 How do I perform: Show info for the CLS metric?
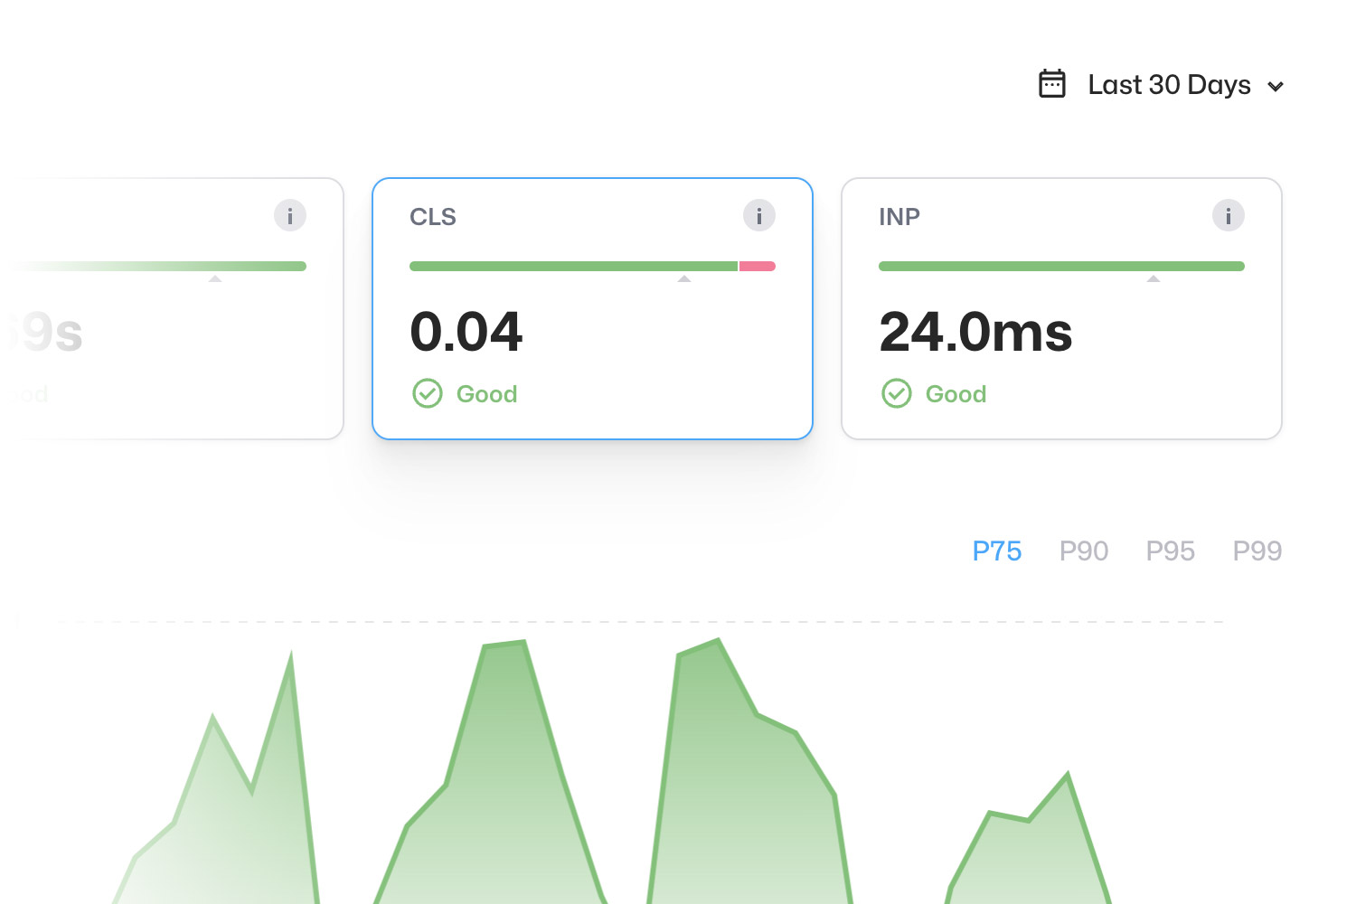tap(759, 216)
